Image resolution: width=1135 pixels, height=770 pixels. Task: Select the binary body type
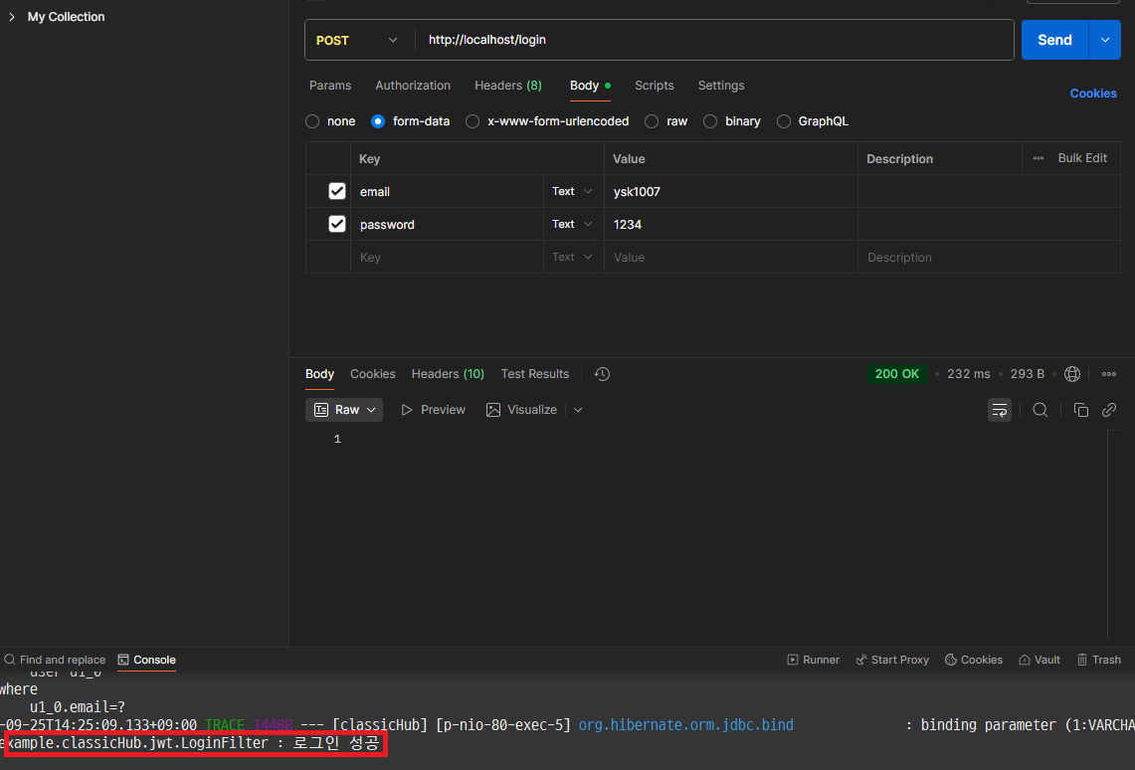click(710, 121)
